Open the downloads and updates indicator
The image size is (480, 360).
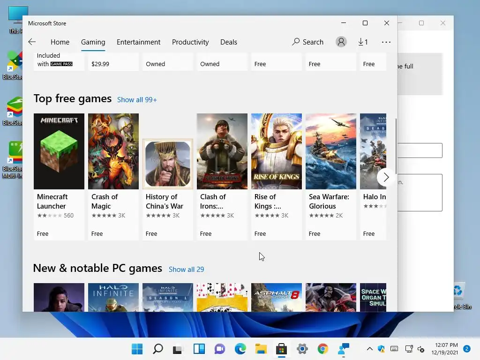coord(363,42)
